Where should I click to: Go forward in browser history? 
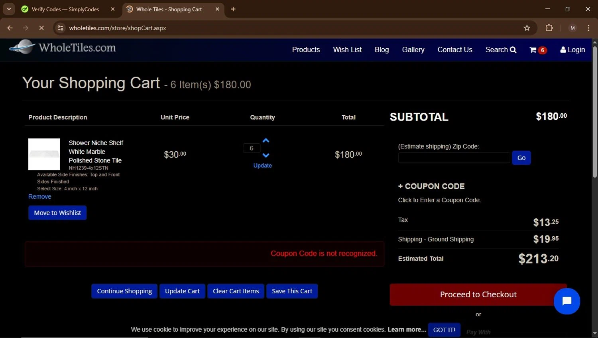26,28
